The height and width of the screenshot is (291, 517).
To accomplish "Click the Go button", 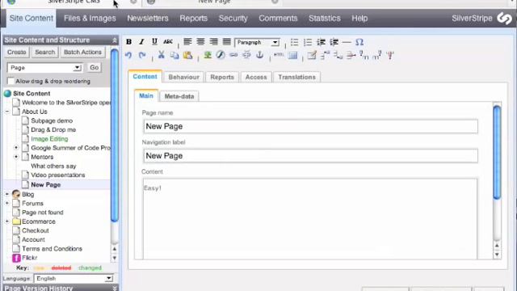I will pos(94,67).
